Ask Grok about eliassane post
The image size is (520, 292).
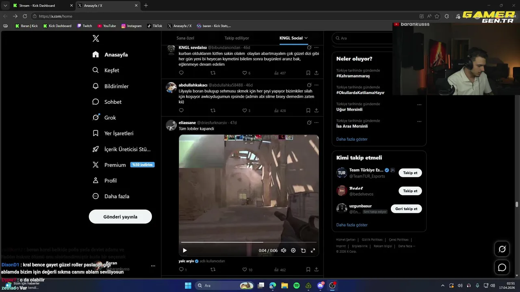point(309,122)
